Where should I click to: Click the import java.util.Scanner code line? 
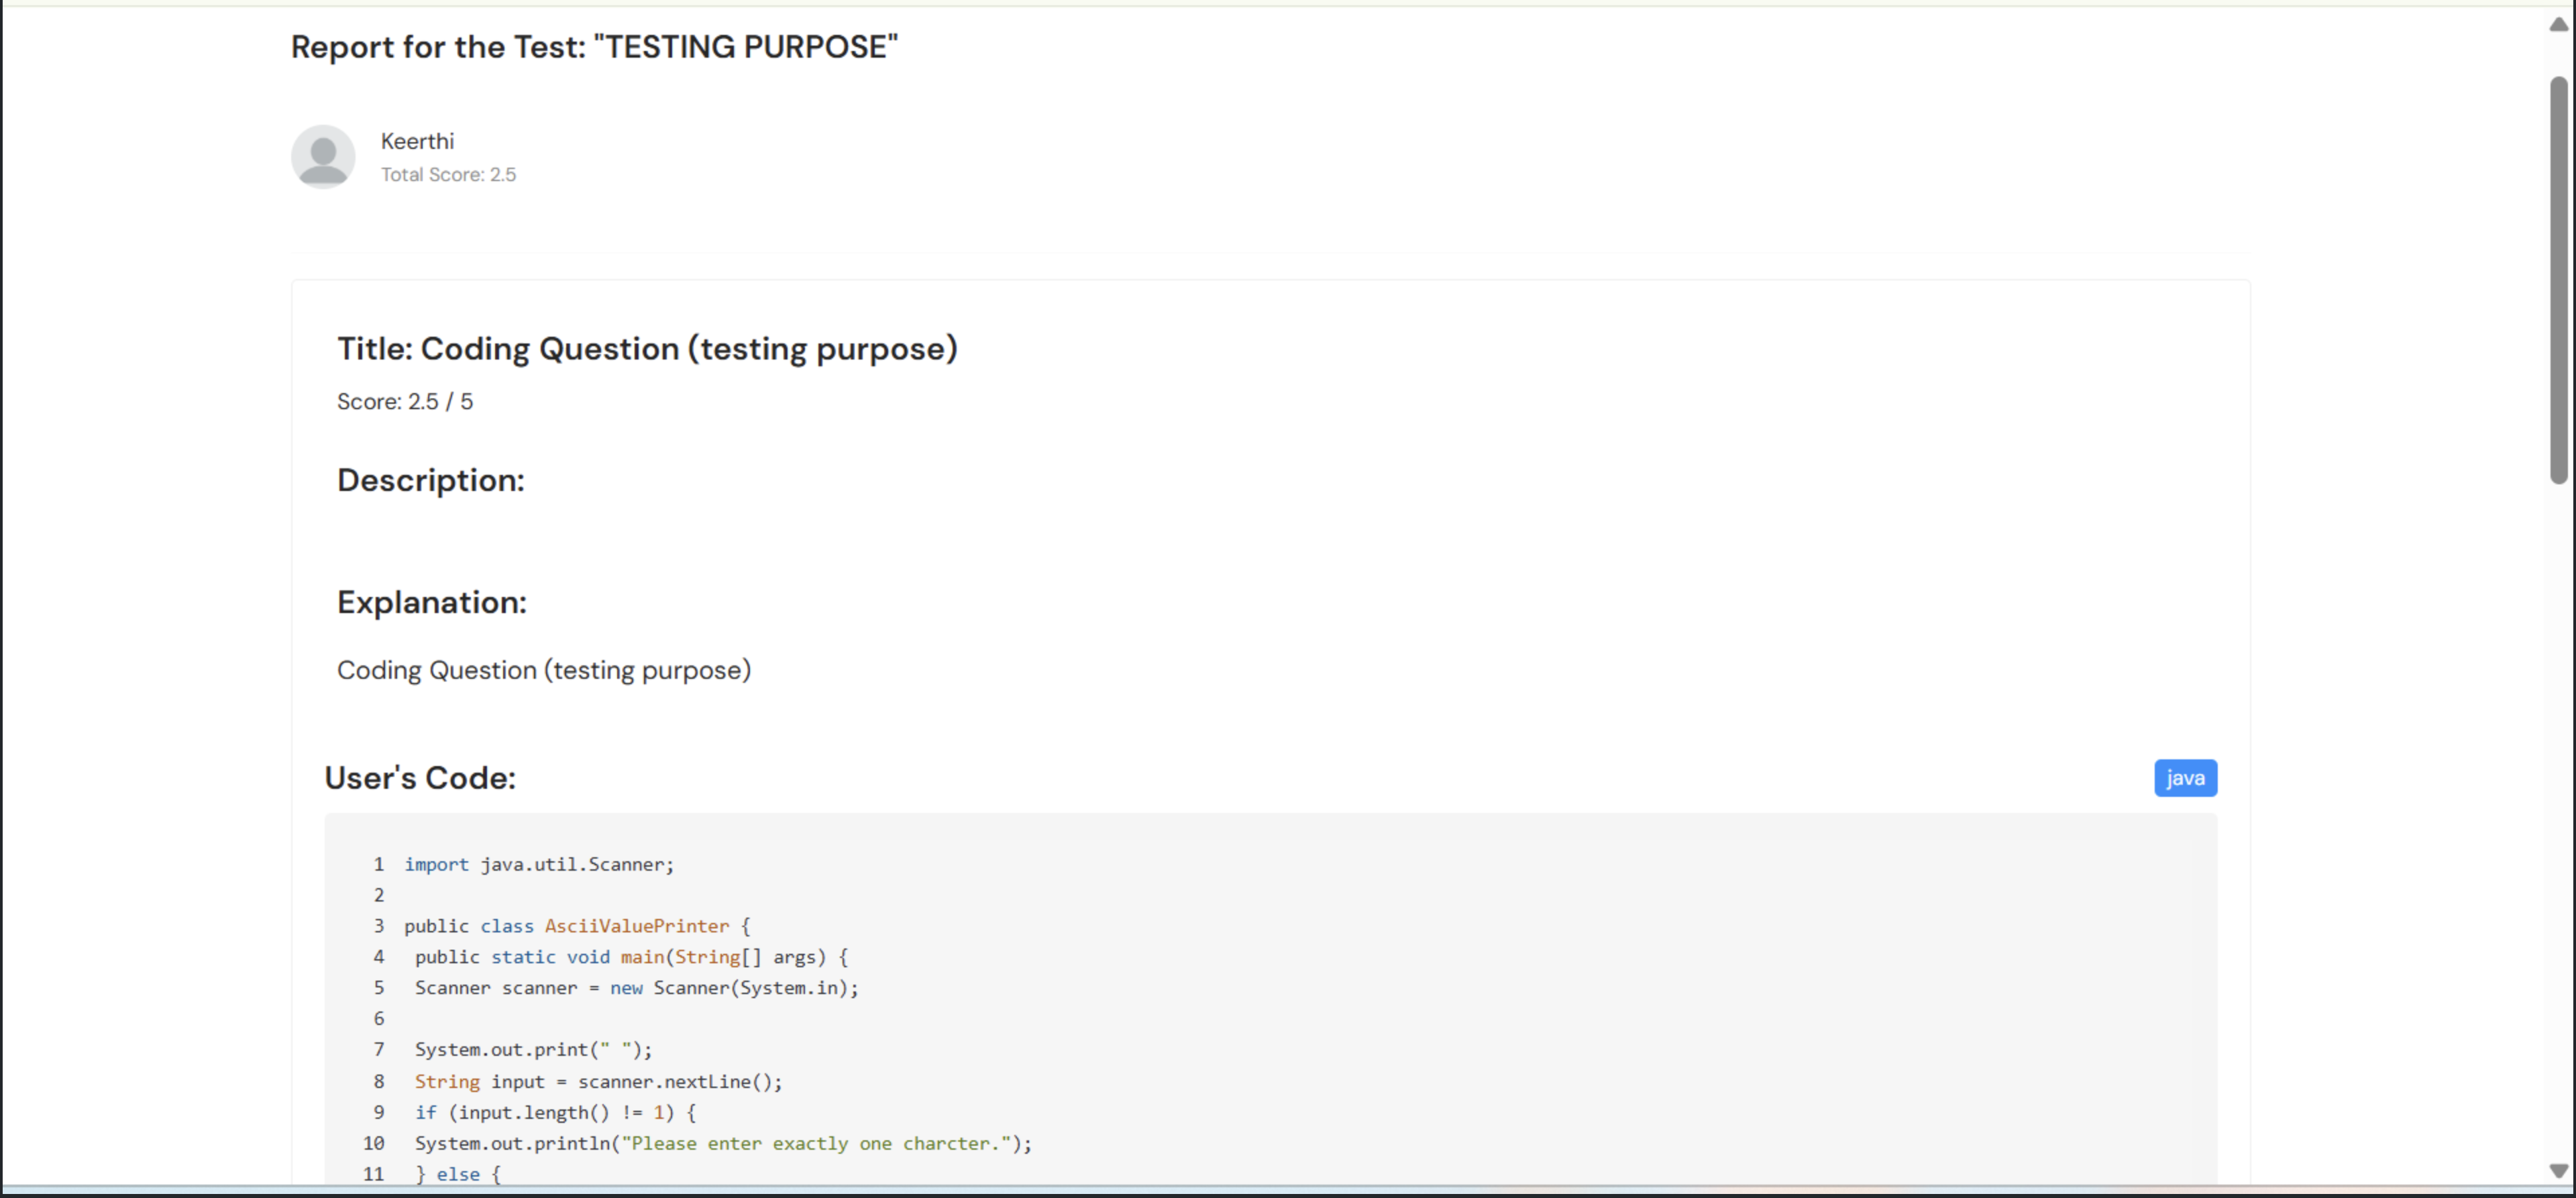coord(539,865)
